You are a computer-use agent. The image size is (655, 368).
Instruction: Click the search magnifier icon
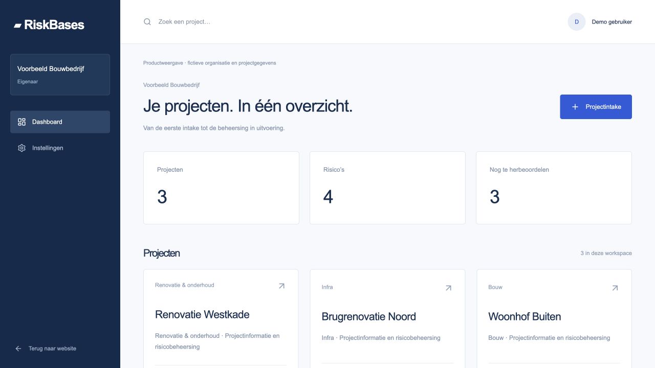point(147,22)
